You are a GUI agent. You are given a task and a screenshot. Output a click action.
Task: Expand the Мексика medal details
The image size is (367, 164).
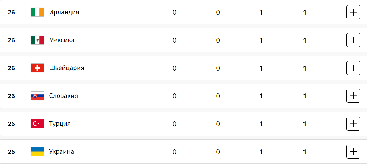353,40
